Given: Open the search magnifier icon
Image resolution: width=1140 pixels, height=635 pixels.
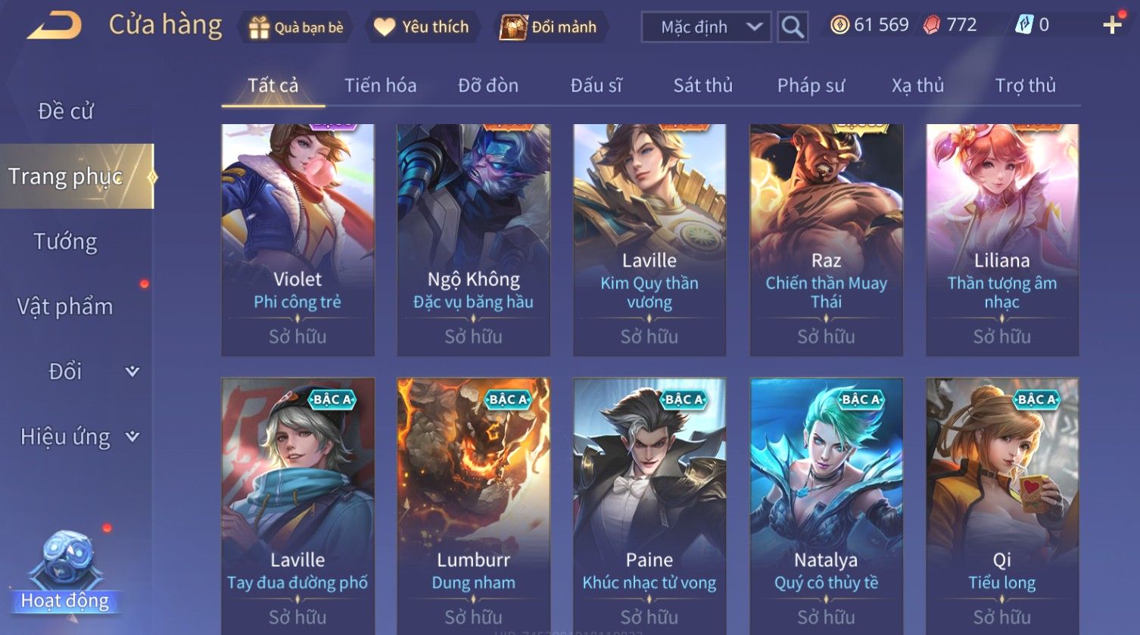Looking at the screenshot, I should 793,27.
